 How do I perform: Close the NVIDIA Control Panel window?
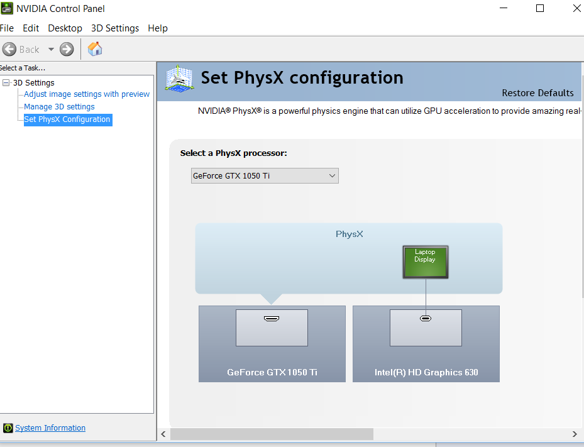[576, 8]
